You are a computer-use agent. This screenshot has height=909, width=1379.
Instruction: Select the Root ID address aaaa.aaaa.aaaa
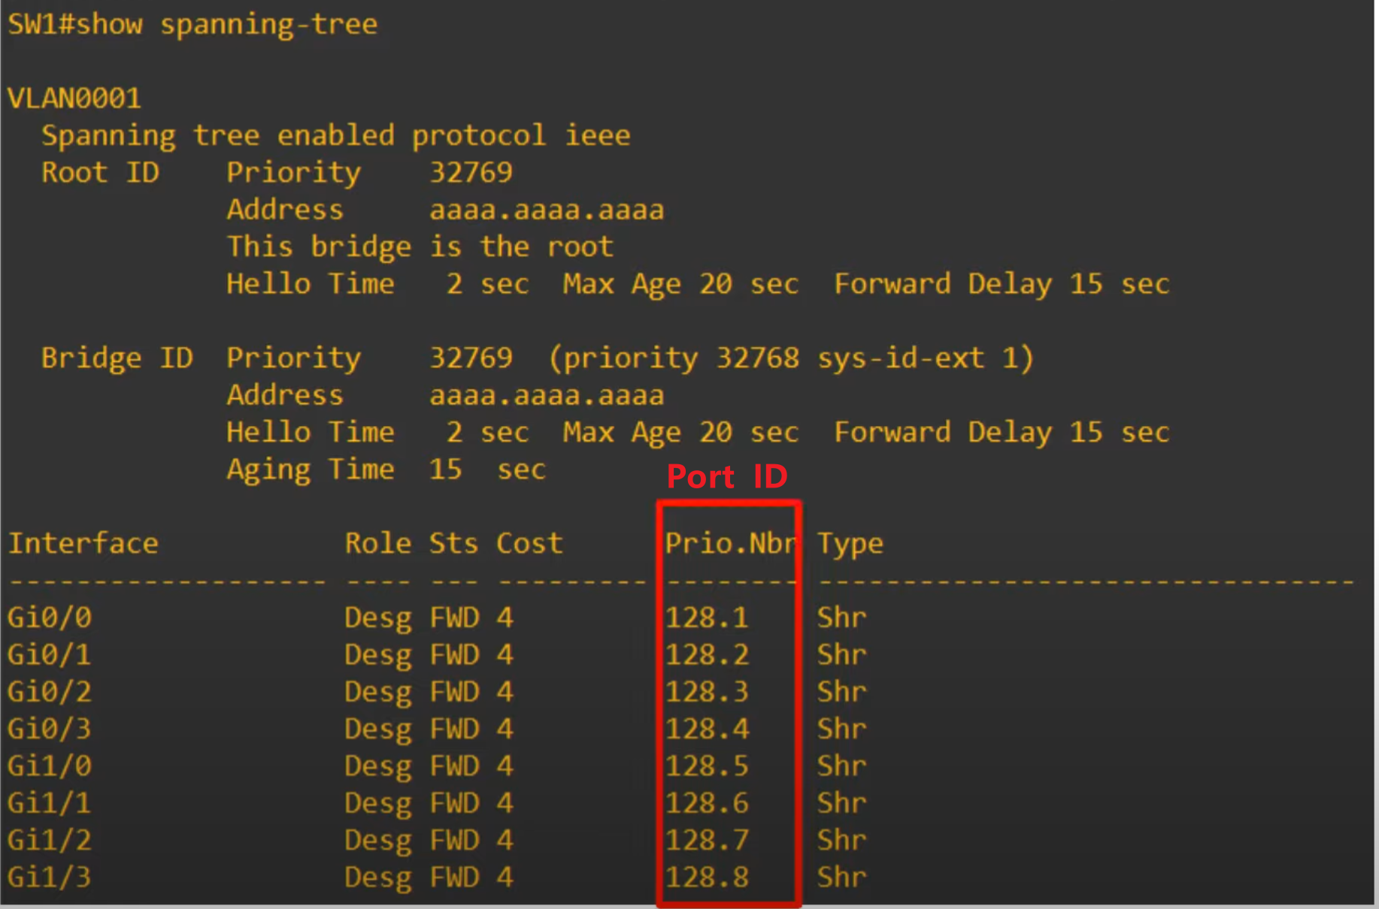547,210
